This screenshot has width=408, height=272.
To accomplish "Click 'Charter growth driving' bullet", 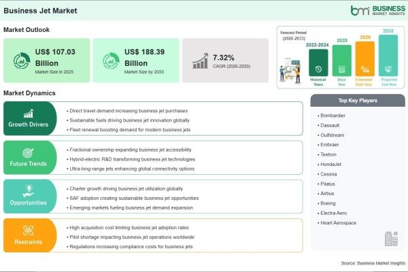I will pos(126,189).
